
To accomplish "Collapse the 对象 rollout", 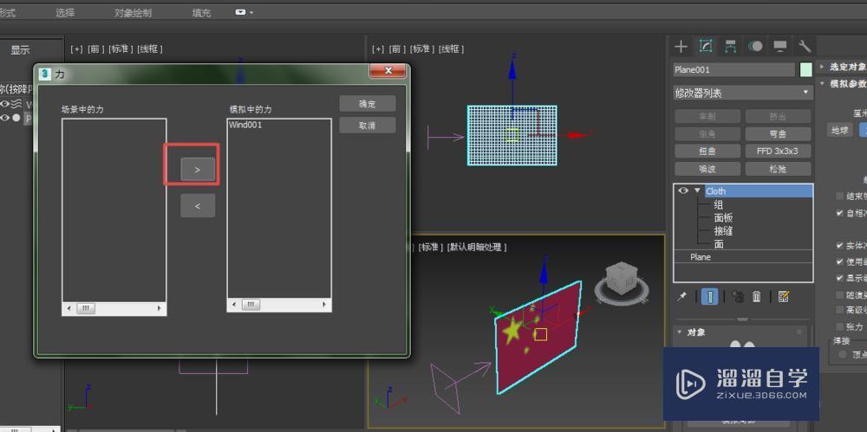I will pyautogui.click(x=679, y=332).
